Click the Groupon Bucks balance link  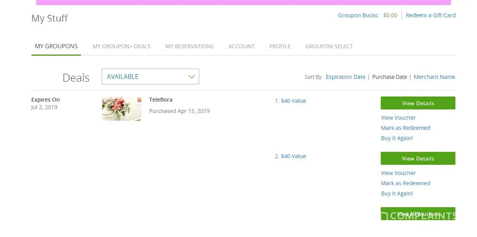(367, 15)
